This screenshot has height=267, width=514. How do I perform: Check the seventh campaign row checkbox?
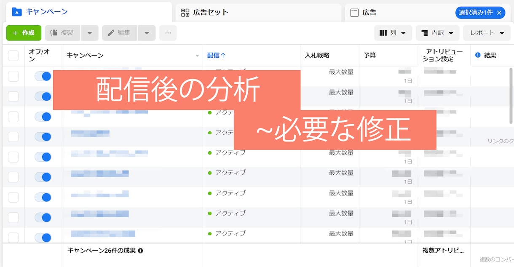tap(13, 198)
